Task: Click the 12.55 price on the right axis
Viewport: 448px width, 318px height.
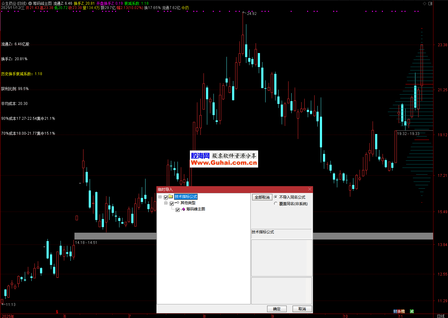Action: [x=442, y=274]
